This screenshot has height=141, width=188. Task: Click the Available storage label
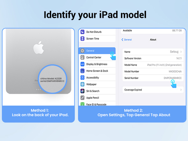[127, 30]
